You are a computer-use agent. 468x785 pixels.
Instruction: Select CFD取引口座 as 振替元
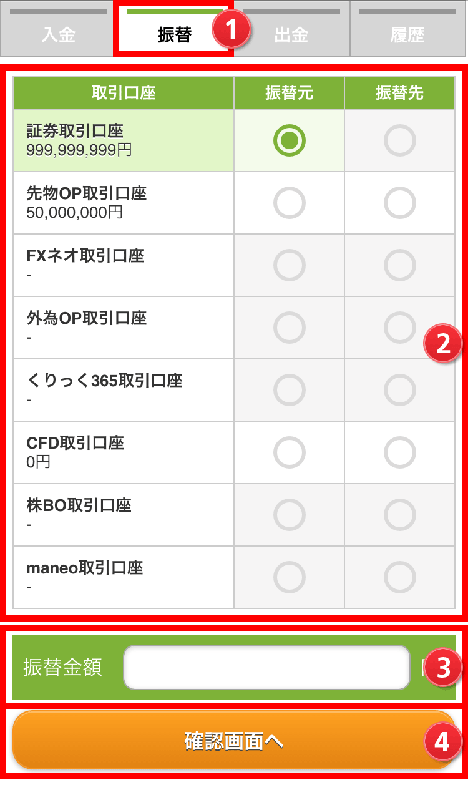pyautogui.click(x=290, y=452)
